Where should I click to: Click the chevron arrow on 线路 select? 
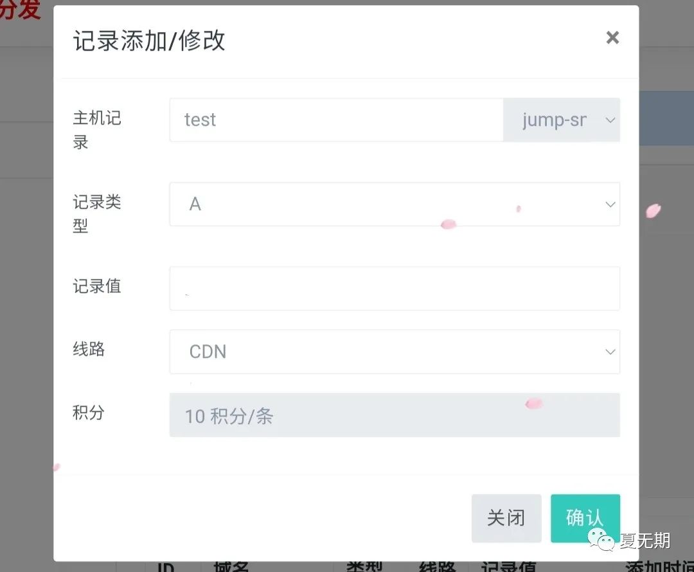[610, 352]
